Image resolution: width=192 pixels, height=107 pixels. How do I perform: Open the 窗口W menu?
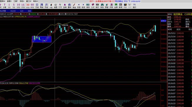click(x=29, y=1)
